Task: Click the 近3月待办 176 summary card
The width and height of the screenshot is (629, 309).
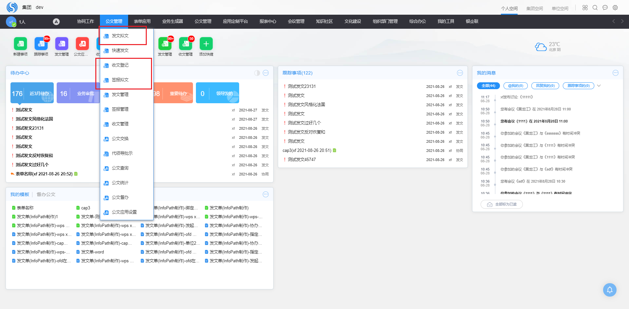Action: point(32,93)
